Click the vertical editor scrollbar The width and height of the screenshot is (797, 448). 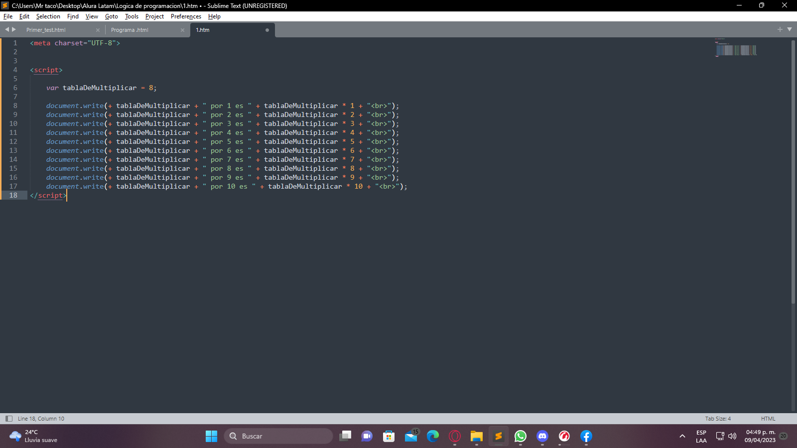793,172
